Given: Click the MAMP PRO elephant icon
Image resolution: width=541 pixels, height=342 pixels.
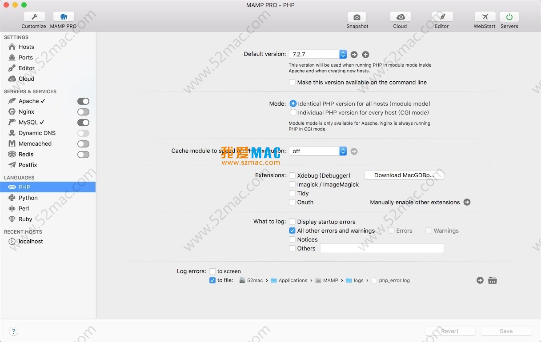Looking at the screenshot, I should pos(64,17).
